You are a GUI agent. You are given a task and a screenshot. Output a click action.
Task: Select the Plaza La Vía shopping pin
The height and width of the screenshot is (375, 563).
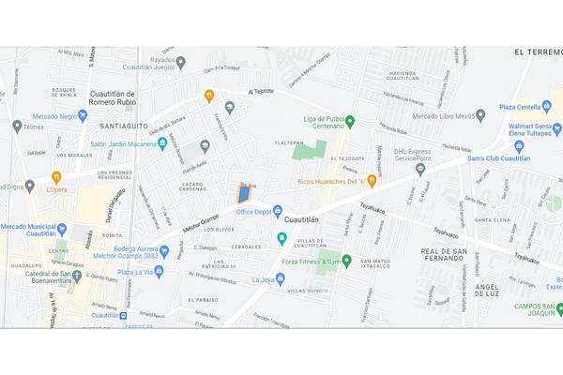coord(159,272)
